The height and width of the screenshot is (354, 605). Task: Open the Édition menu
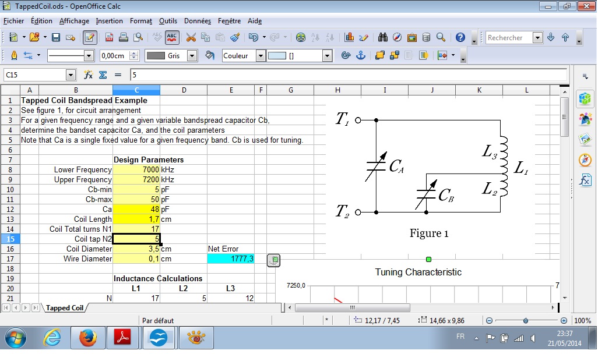(x=41, y=21)
